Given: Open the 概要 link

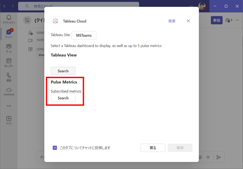Looking at the screenshot, I should click(172, 21).
